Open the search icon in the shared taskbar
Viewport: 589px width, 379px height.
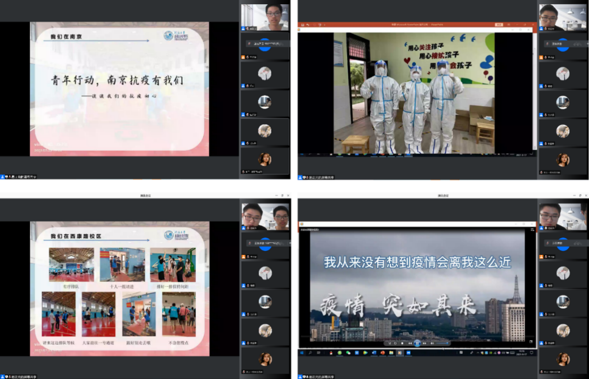(310, 353)
